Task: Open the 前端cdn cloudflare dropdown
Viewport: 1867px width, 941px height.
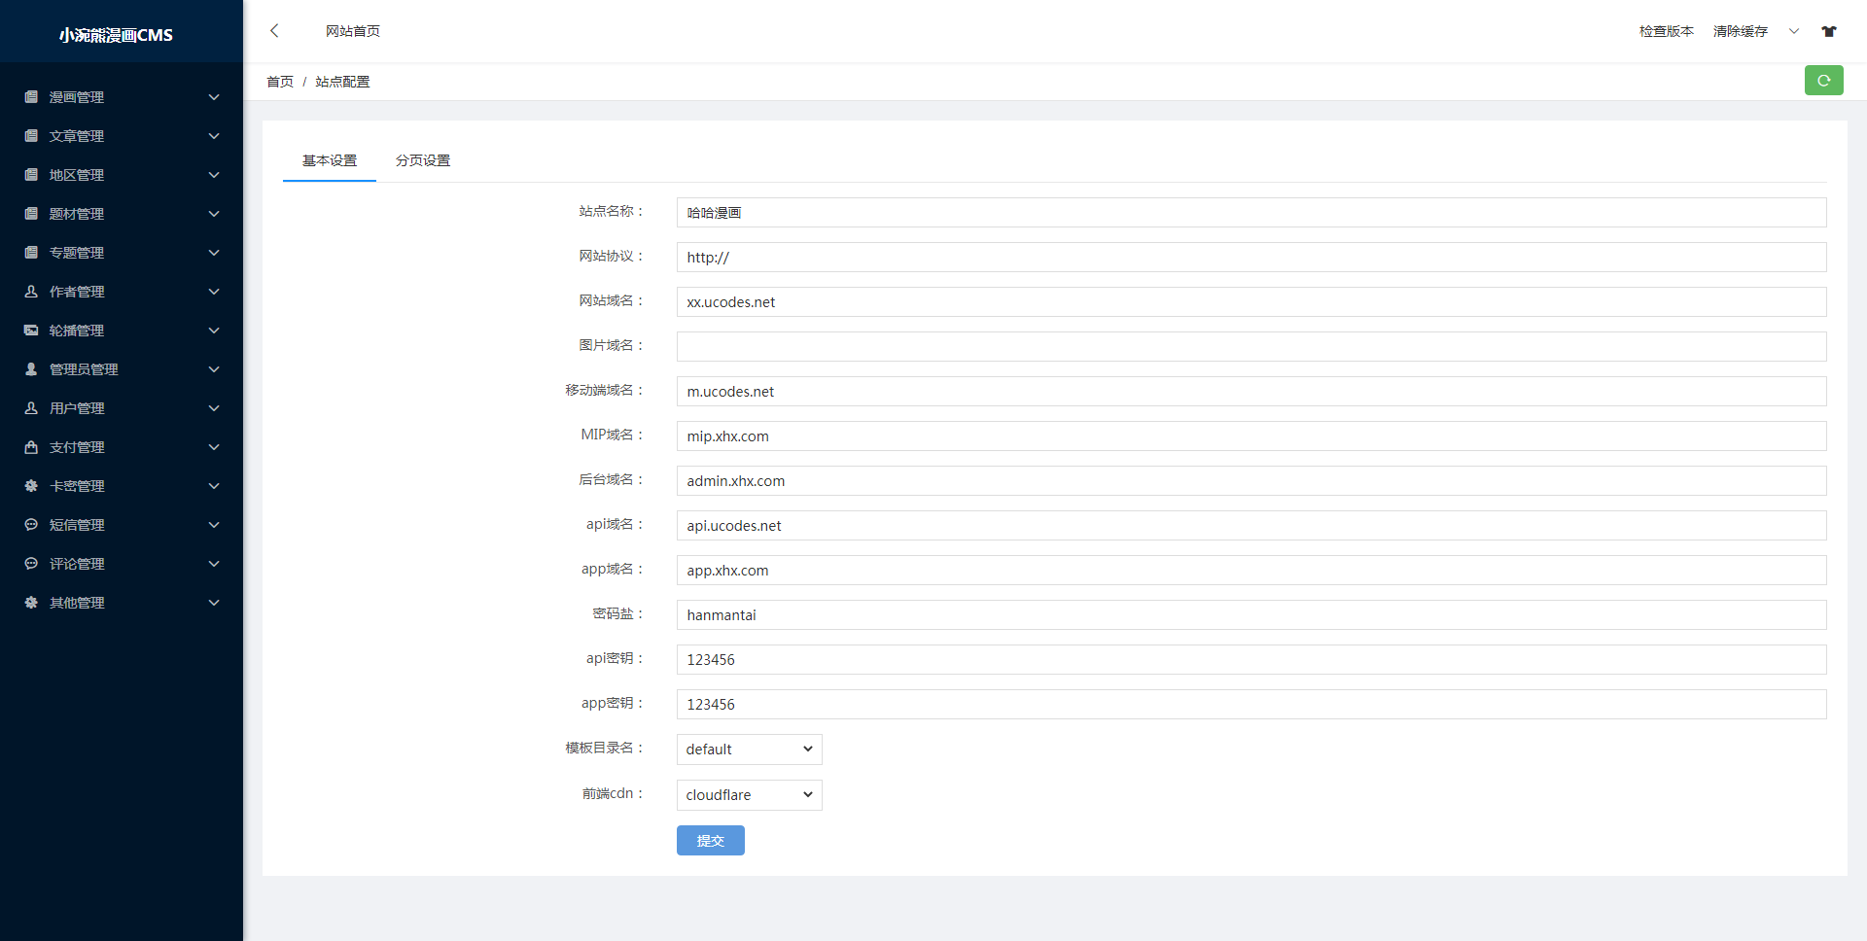Action: tap(749, 795)
